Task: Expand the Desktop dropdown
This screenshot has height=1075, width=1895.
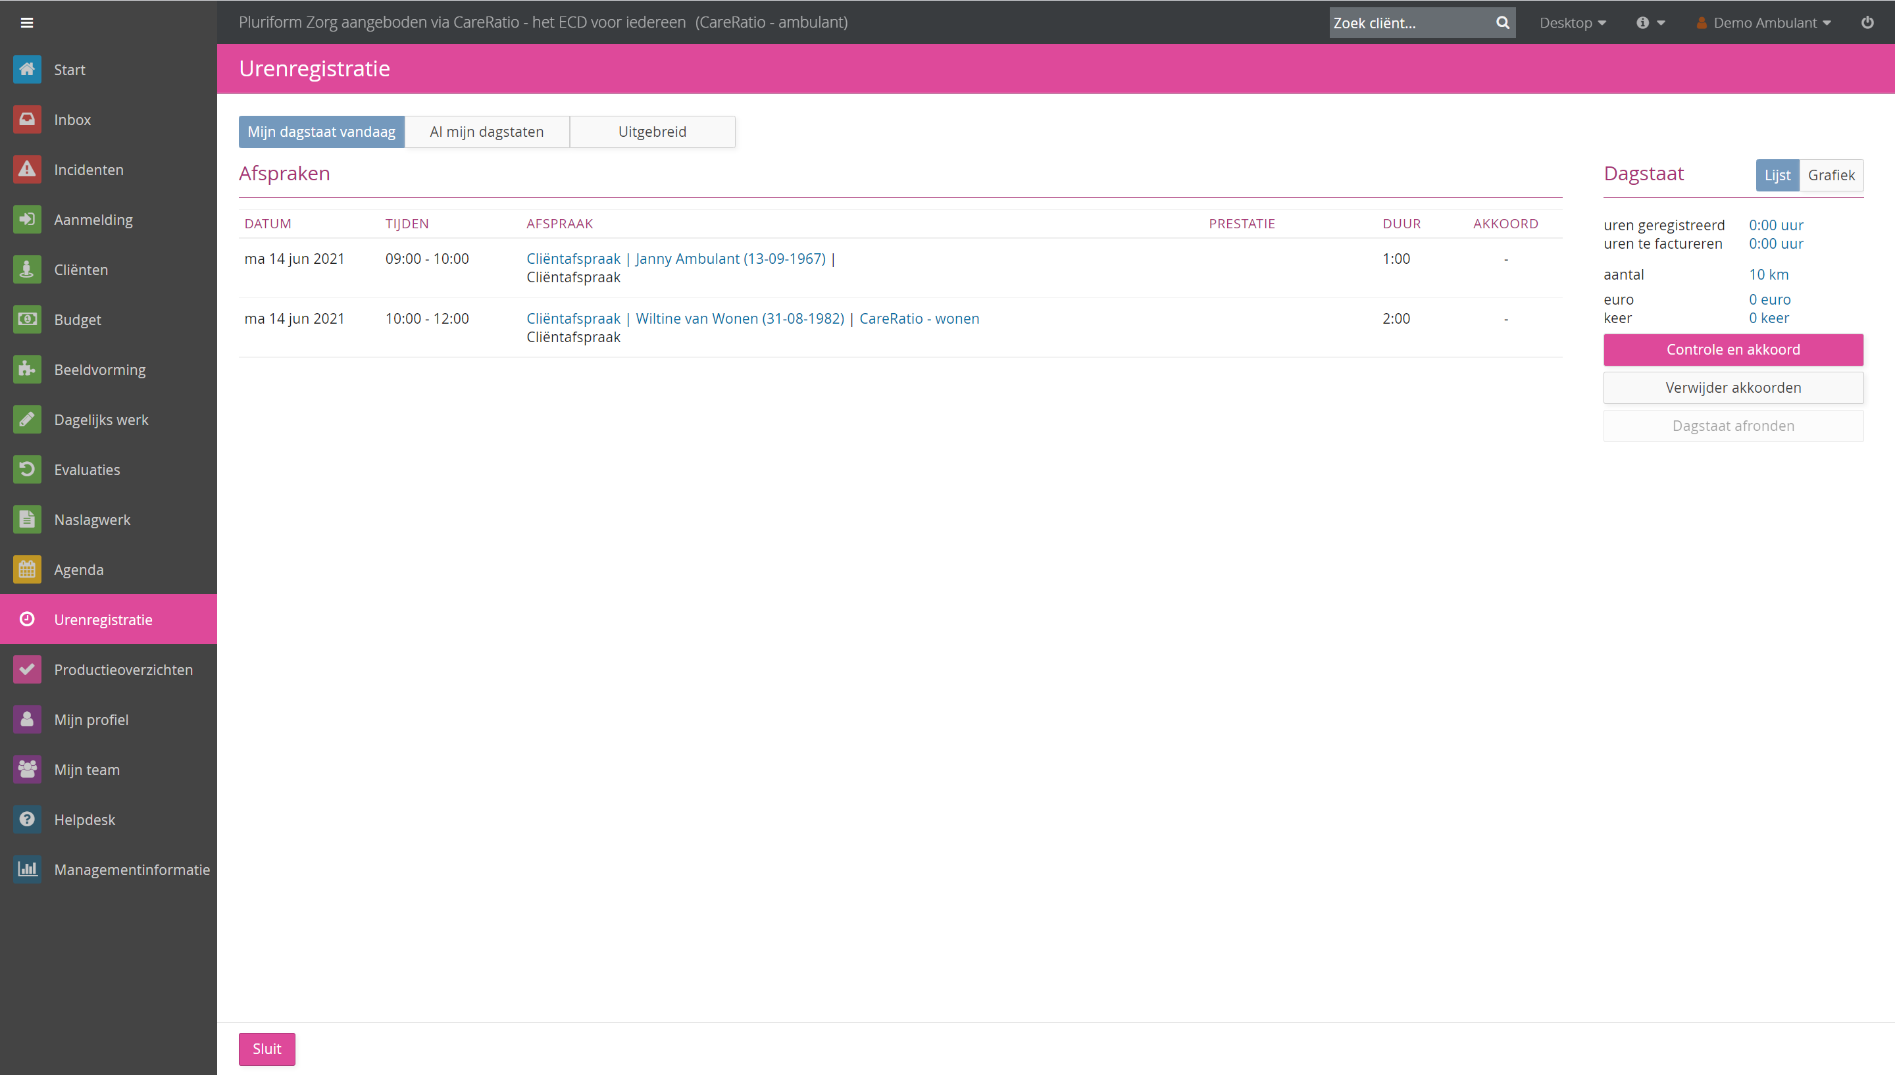Action: pos(1573,23)
